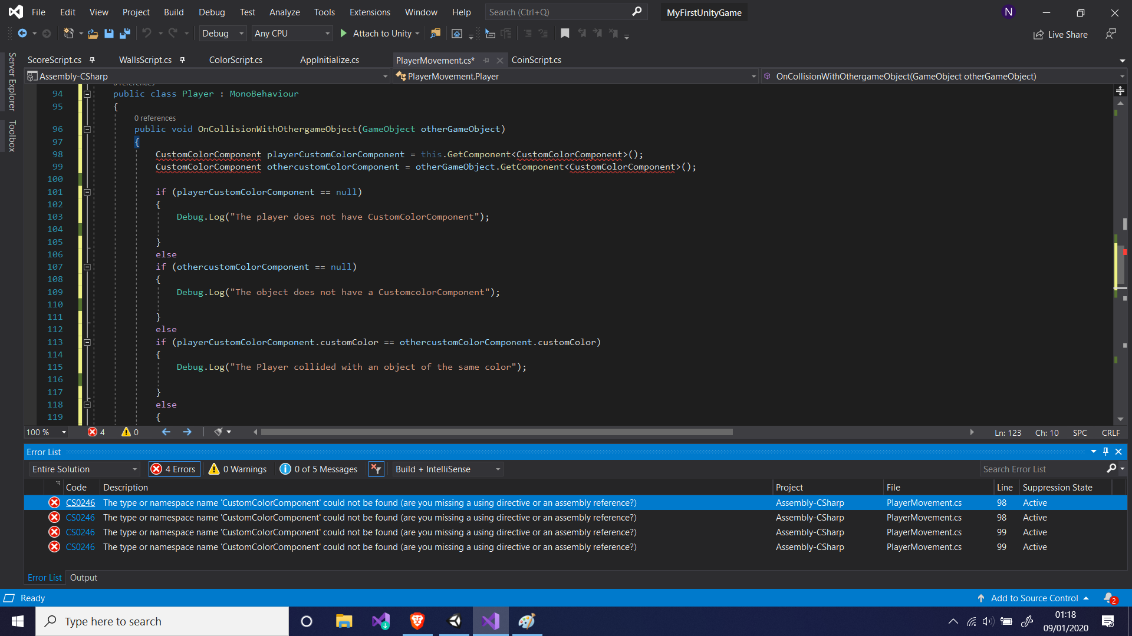Unpin the WallsScript.cs tab pin icon
This screenshot has height=636, width=1132.
[x=182, y=60]
